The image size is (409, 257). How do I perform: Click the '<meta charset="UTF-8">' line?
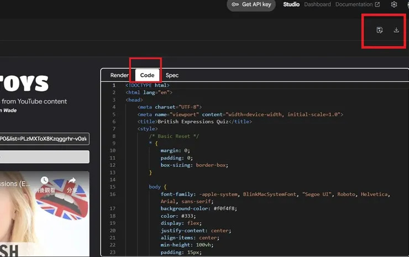coord(170,107)
